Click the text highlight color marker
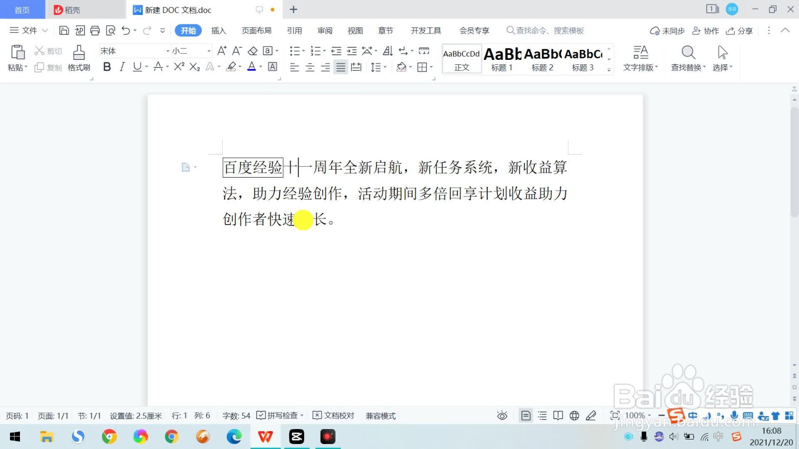Screen dimensions: 799x449 click(x=231, y=66)
